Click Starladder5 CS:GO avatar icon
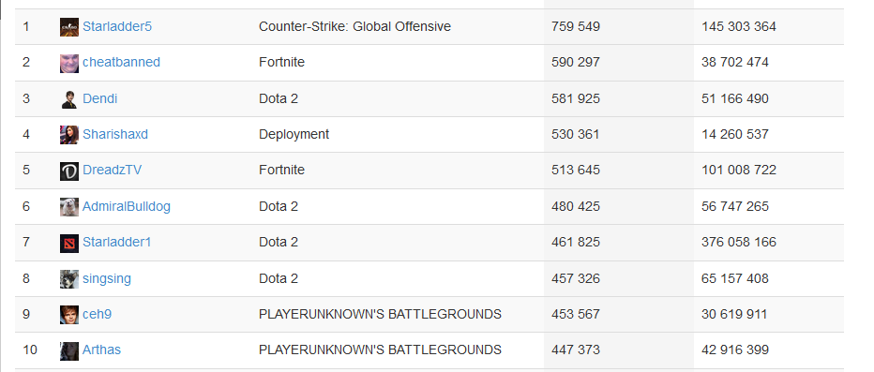The height and width of the screenshot is (372, 874). tap(69, 27)
